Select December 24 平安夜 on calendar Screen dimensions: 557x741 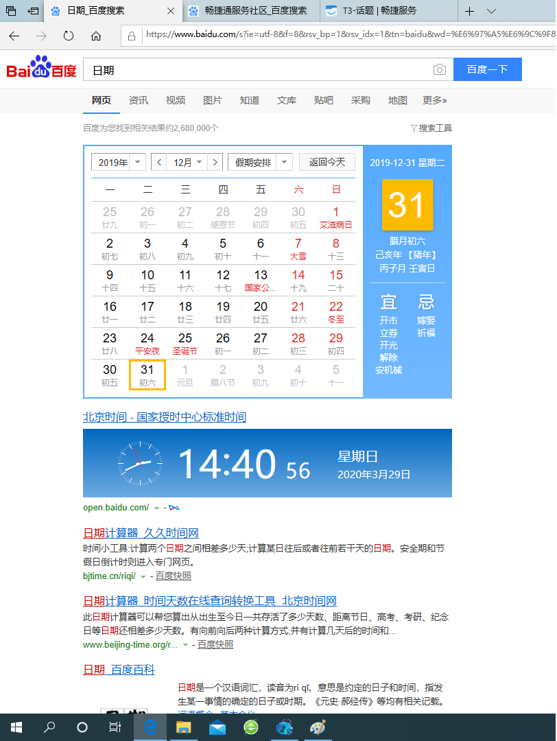point(147,344)
